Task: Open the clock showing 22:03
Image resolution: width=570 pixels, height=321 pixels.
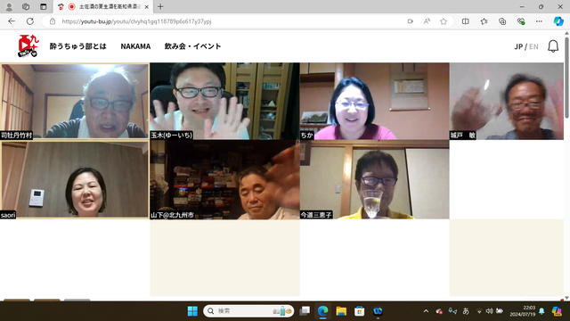Action: [x=523, y=311]
